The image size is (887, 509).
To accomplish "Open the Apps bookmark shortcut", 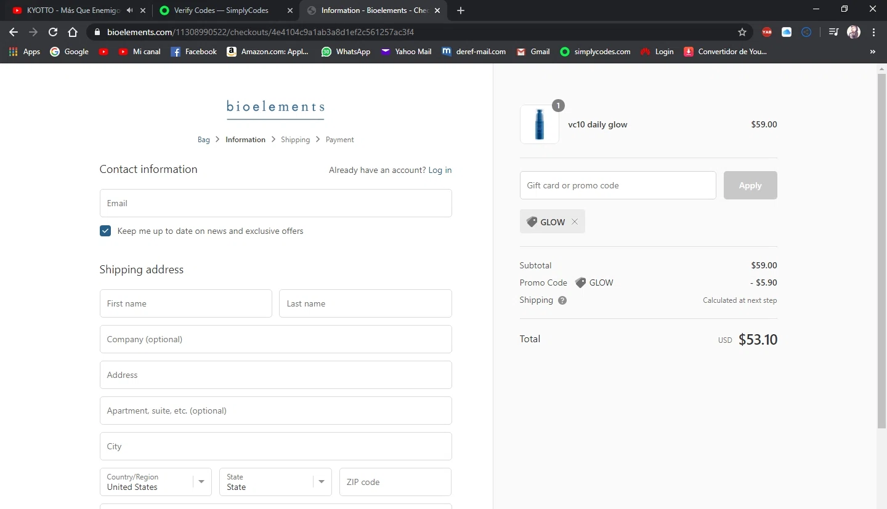I will [25, 52].
